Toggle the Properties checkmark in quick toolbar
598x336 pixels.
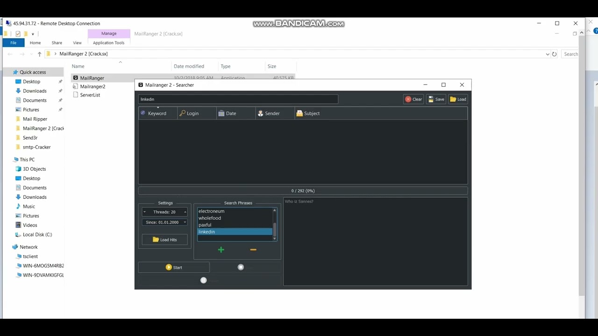pyautogui.click(x=18, y=34)
